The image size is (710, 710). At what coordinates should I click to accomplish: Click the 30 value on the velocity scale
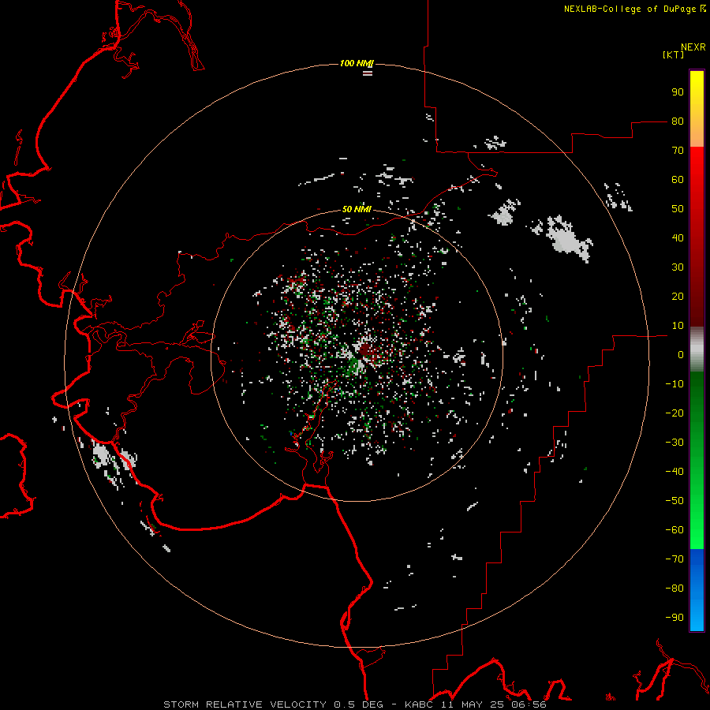pos(678,267)
